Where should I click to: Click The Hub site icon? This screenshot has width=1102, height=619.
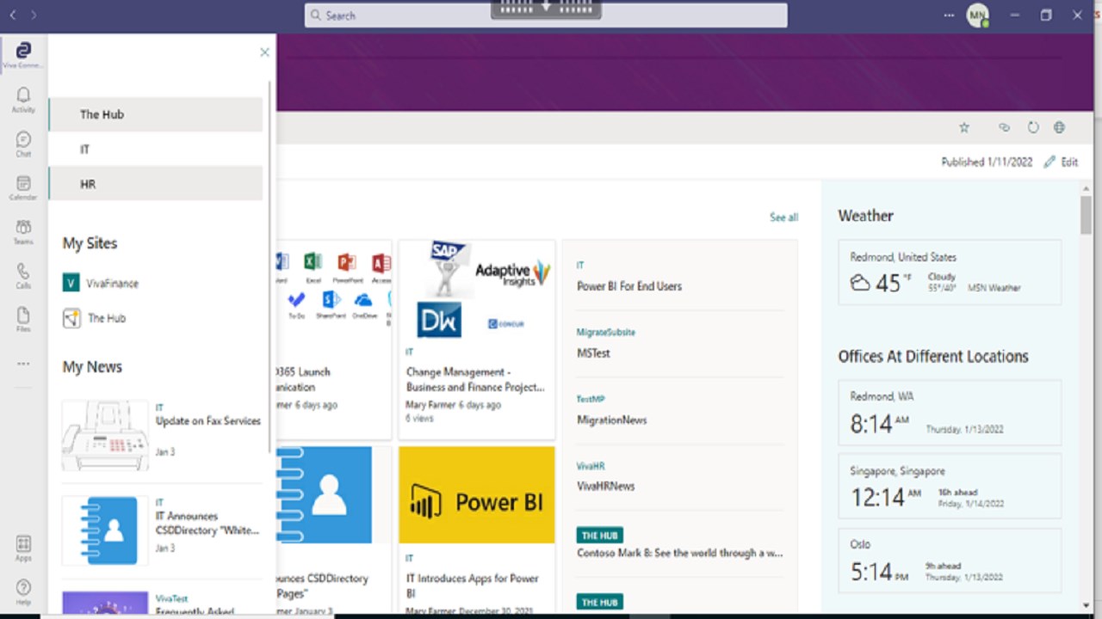click(71, 318)
